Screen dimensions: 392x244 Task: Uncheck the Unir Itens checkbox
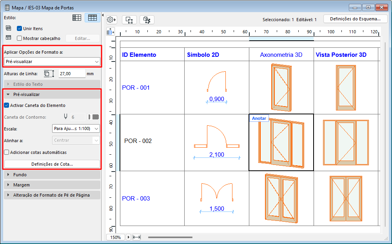point(19,29)
